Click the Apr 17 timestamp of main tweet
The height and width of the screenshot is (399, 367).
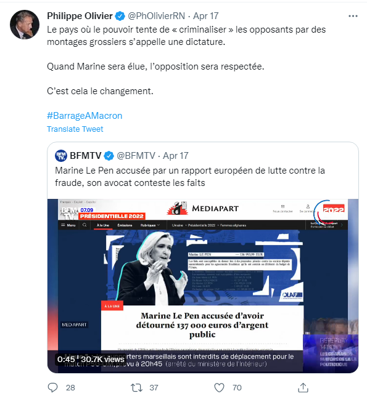(205, 16)
